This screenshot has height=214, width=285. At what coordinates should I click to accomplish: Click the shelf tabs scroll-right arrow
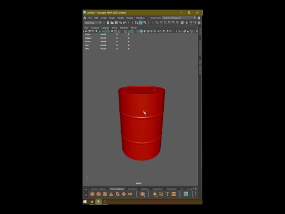click(x=196, y=188)
